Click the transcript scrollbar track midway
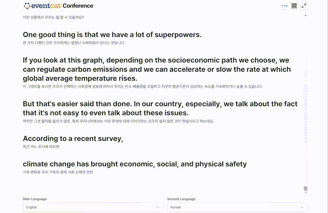This screenshot has height=213, width=328. pos(306,103)
